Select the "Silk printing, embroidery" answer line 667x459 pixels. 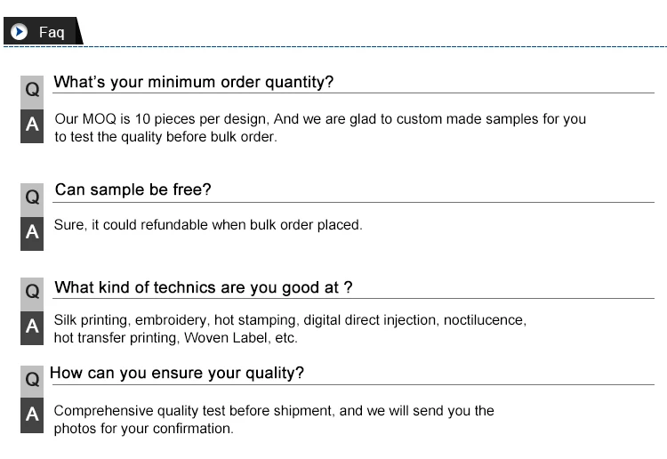coord(290,319)
